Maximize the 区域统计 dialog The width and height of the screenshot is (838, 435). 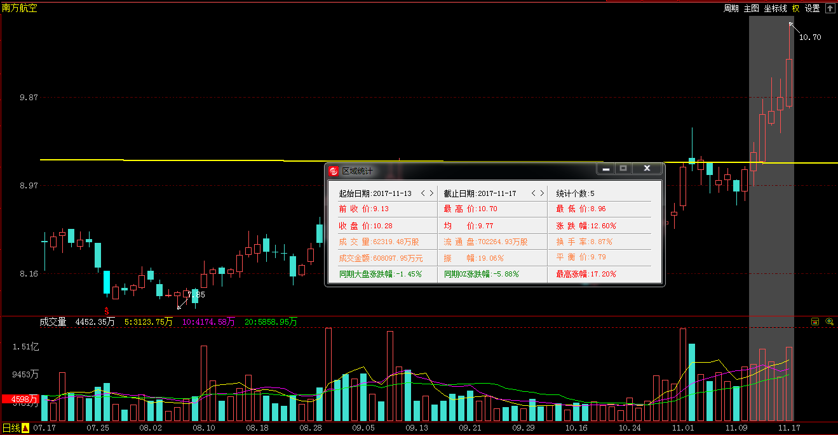coord(623,169)
